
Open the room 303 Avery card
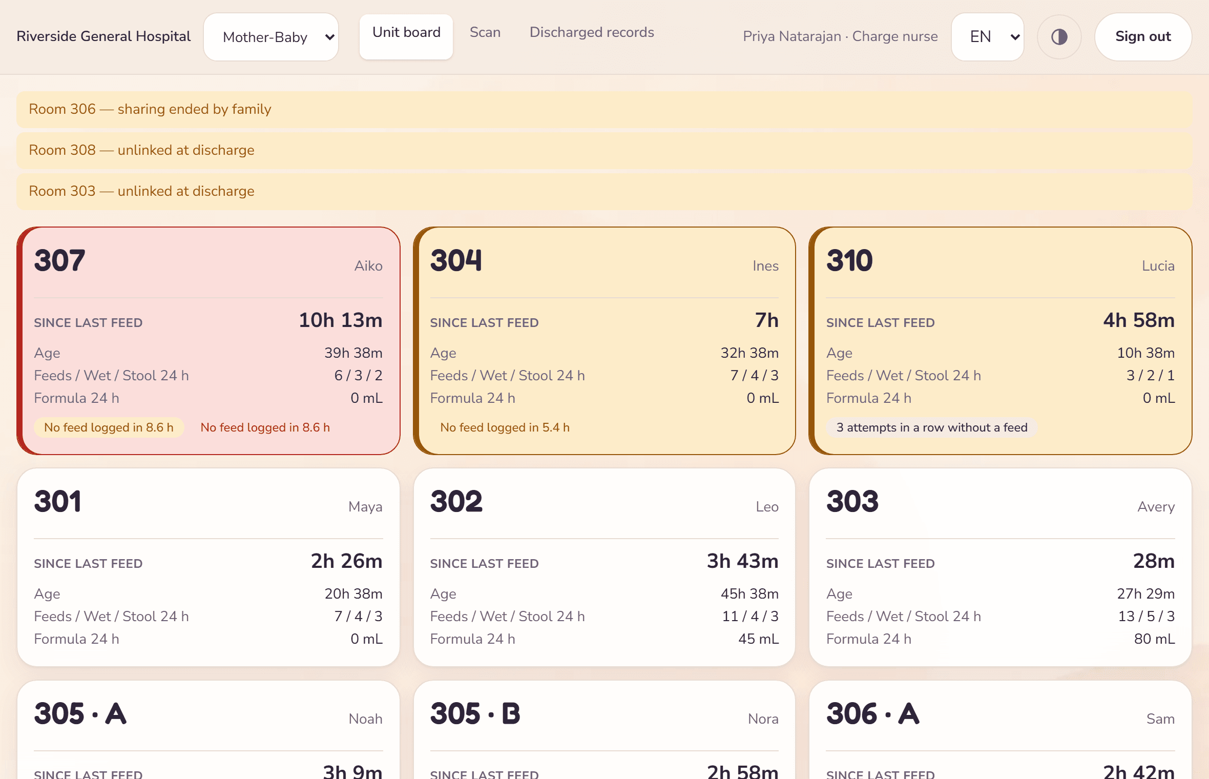point(1000,567)
